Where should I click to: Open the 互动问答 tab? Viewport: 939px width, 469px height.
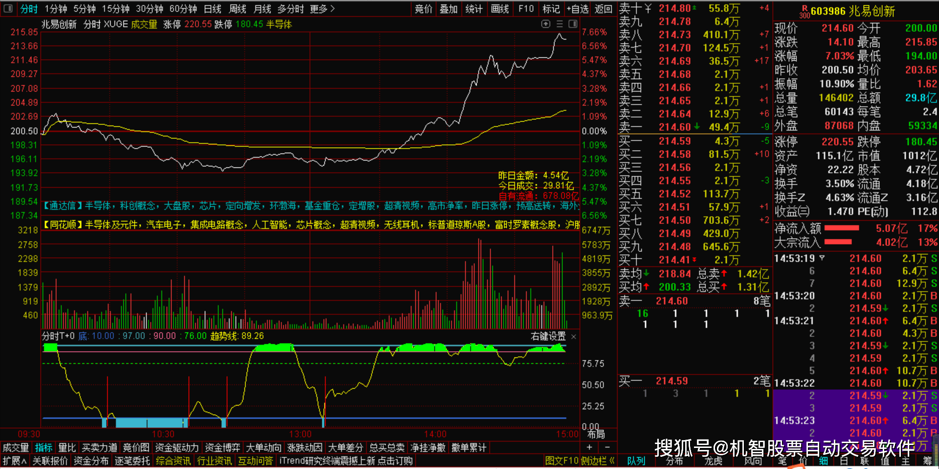(255, 461)
